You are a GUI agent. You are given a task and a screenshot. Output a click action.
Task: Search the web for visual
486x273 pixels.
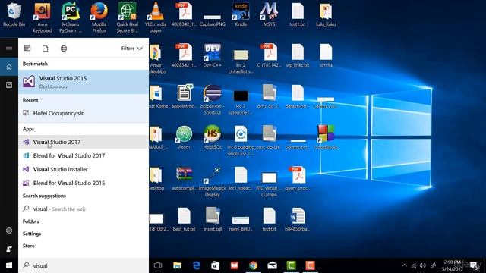tap(84, 209)
